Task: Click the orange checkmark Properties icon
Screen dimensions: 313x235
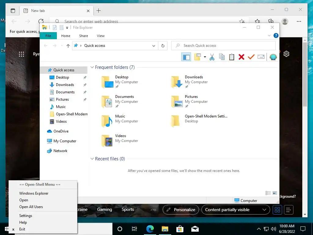Action: pos(251,57)
